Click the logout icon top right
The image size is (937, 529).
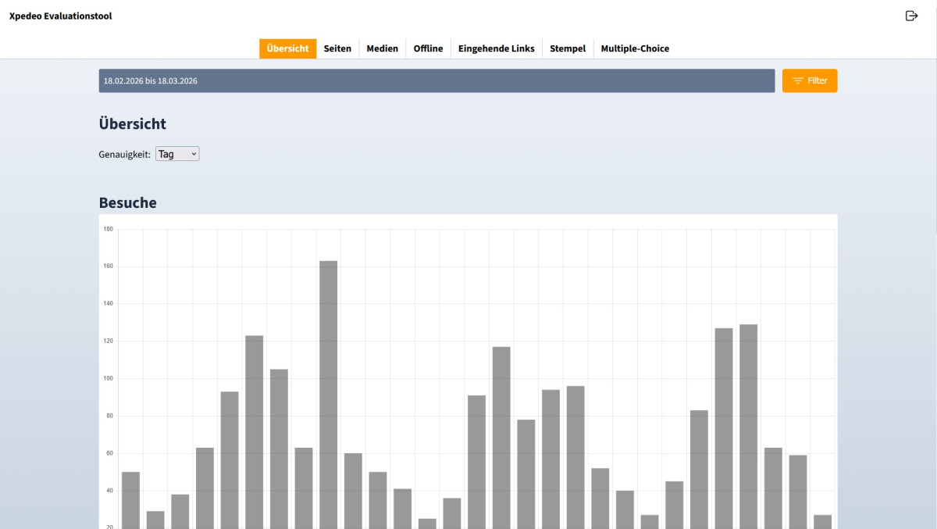pos(910,14)
